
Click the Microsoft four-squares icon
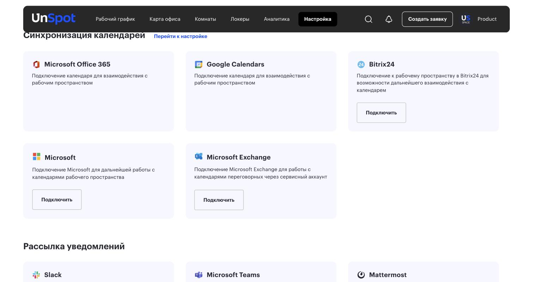click(x=37, y=156)
